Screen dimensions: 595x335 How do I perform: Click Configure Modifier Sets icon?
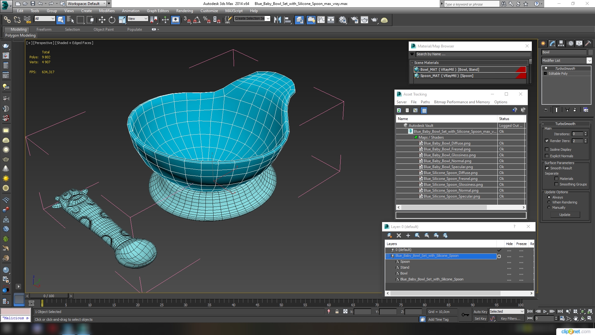point(586,109)
